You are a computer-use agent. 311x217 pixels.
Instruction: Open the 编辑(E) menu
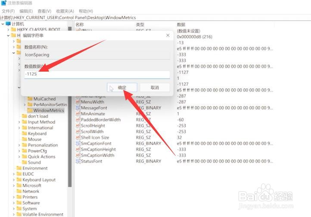[26, 11]
